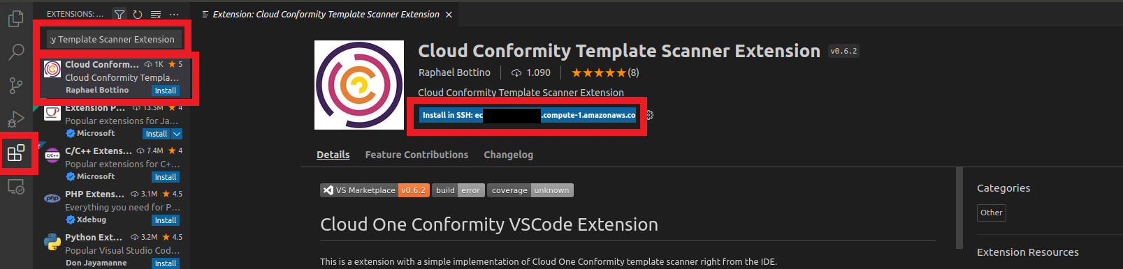Open Raphael Bottino publisher link
Image resolution: width=1123 pixels, height=269 pixels.
coord(454,72)
